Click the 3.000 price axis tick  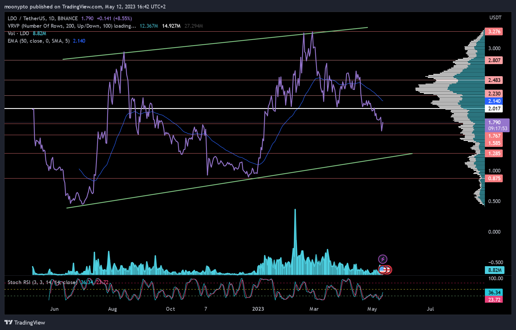(x=494, y=48)
